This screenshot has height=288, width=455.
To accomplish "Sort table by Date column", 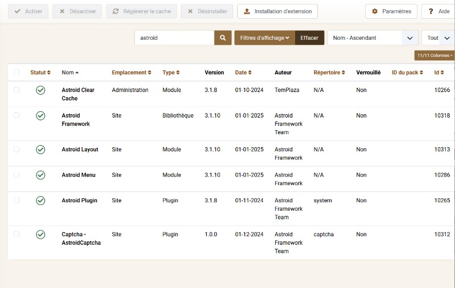I will pos(243,73).
